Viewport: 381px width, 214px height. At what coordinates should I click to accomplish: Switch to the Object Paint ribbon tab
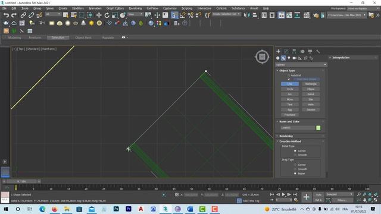coord(83,37)
